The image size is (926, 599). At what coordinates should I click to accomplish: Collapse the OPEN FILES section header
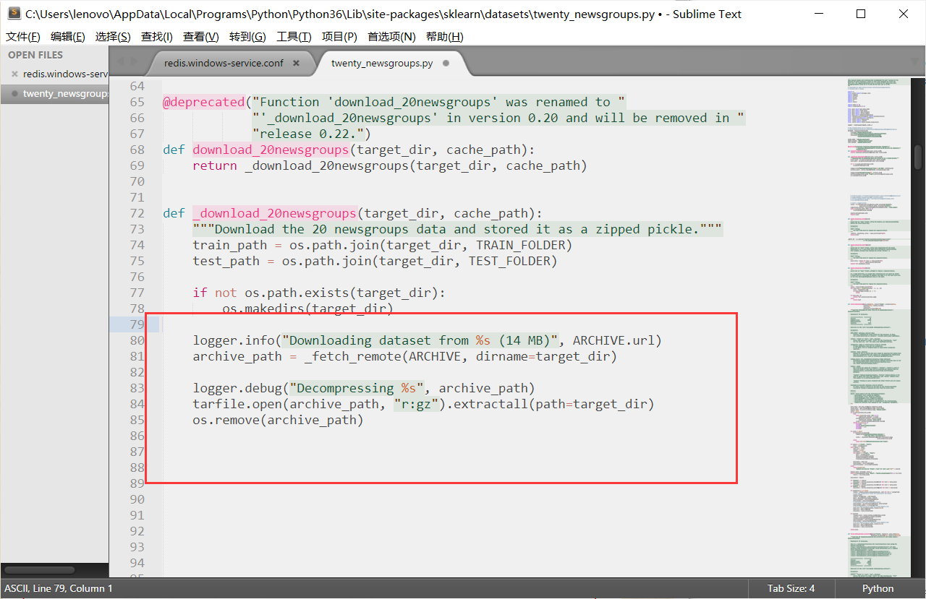point(34,54)
